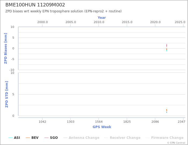Click the orange BEV points in STD plot
Screen dimensions: 188x145
pyautogui.click(x=167, y=110)
